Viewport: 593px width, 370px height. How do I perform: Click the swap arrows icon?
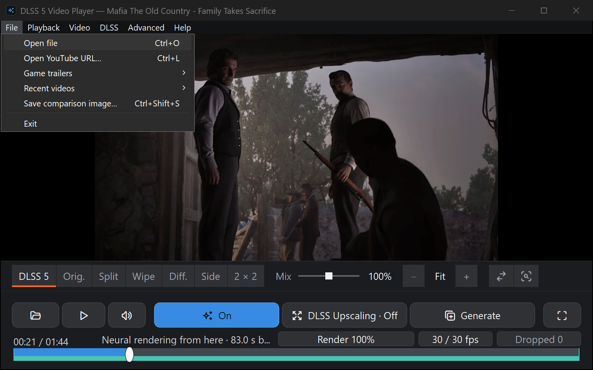coord(501,276)
